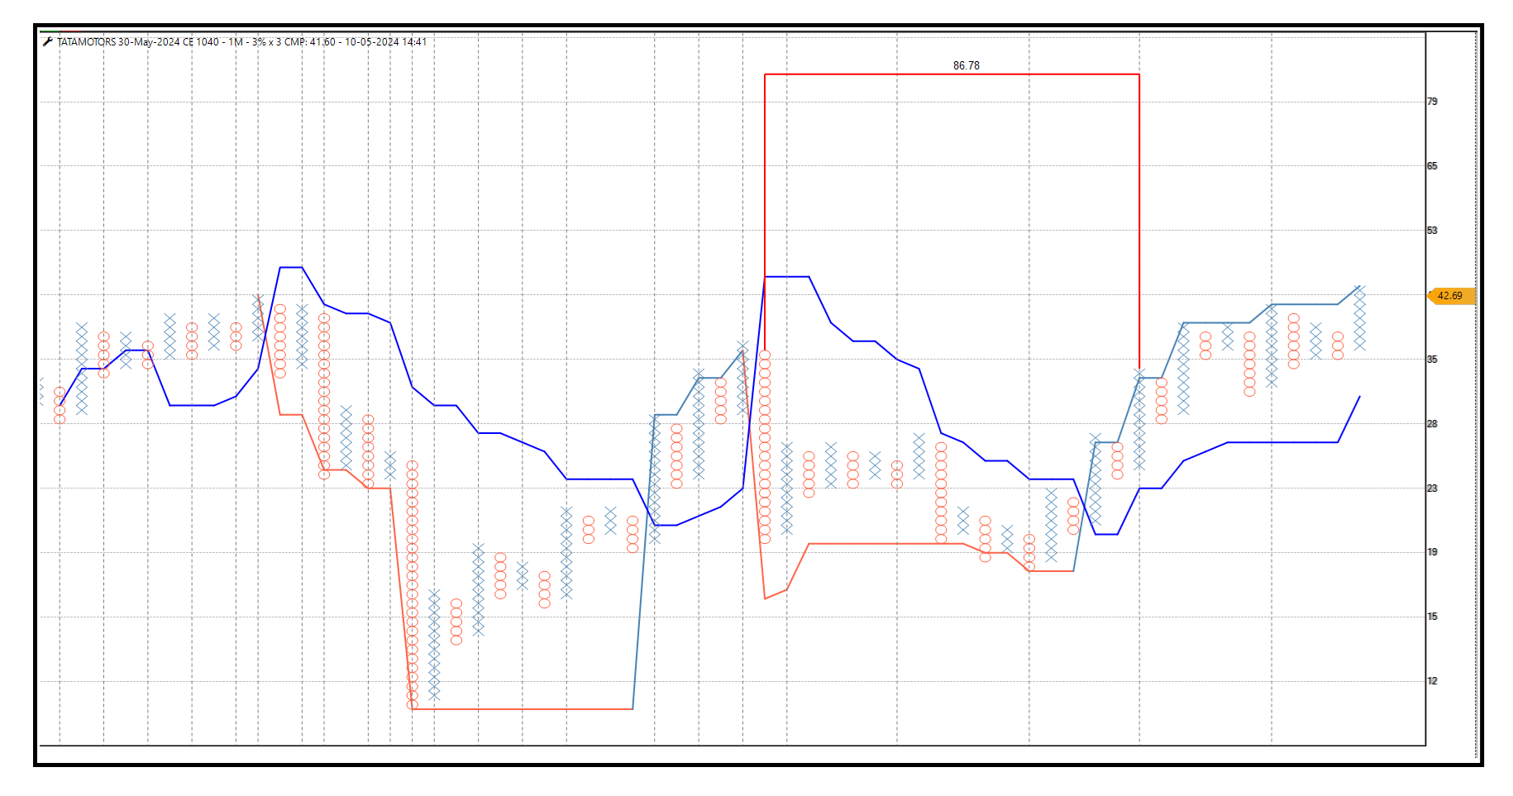Click the price axis label 65
This screenshot has width=1513, height=796.
click(x=1432, y=166)
